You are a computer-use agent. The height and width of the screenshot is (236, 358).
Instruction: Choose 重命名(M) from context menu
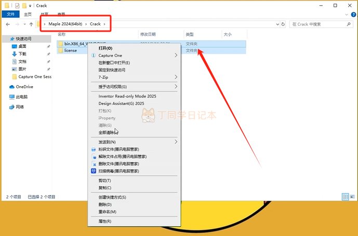click(x=134, y=212)
